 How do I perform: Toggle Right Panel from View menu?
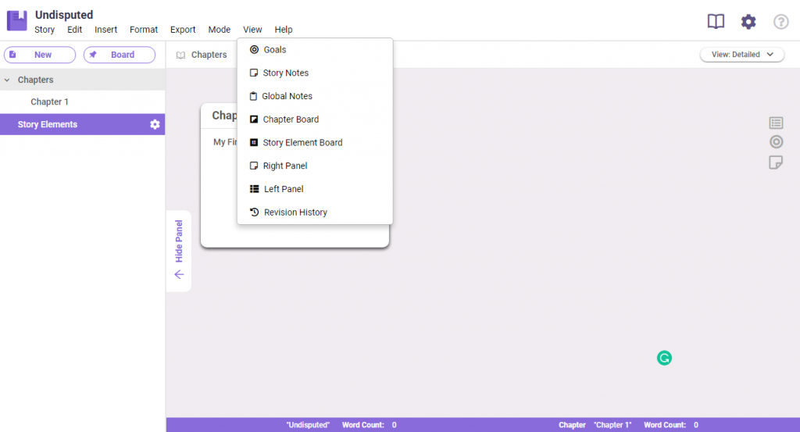click(284, 166)
